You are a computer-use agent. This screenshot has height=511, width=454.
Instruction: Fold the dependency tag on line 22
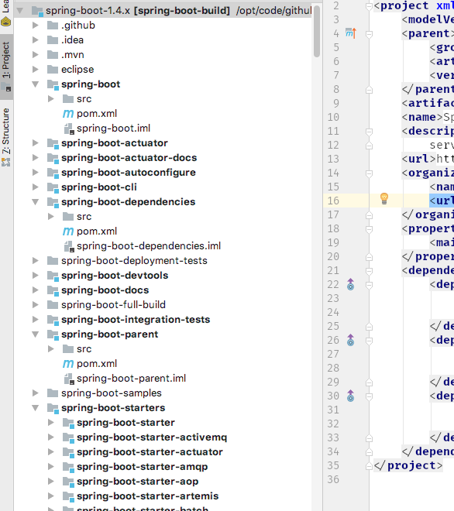370,285
